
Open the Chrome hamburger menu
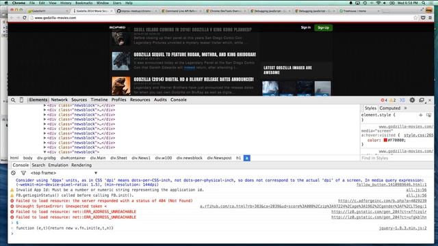(x=430, y=18)
